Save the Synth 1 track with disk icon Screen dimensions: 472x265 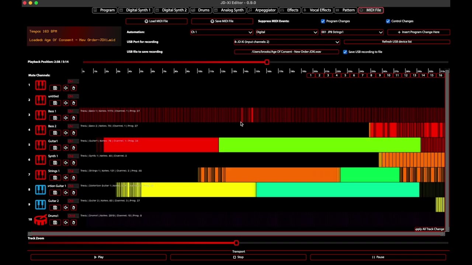[x=55, y=162]
